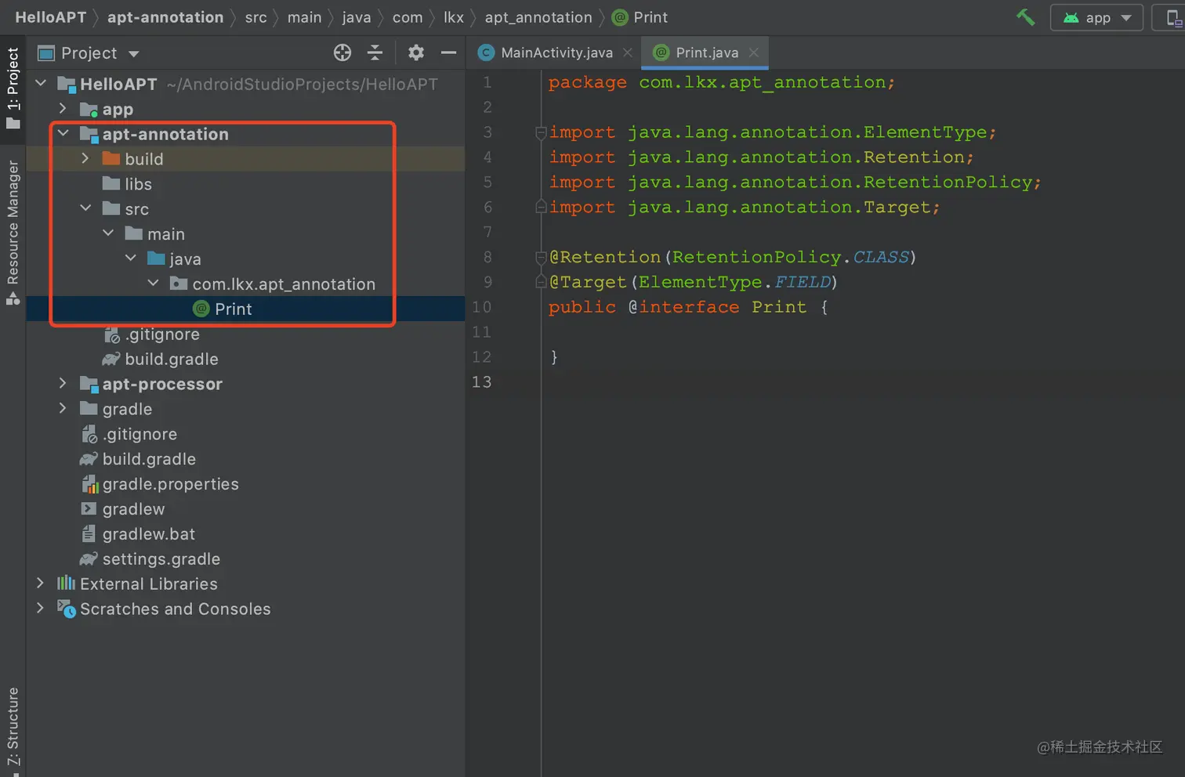Hide the Project panel with minus icon
The height and width of the screenshot is (777, 1185).
(x=448, y=52)
